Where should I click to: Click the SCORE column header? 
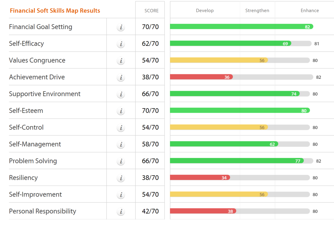point(151,11)
